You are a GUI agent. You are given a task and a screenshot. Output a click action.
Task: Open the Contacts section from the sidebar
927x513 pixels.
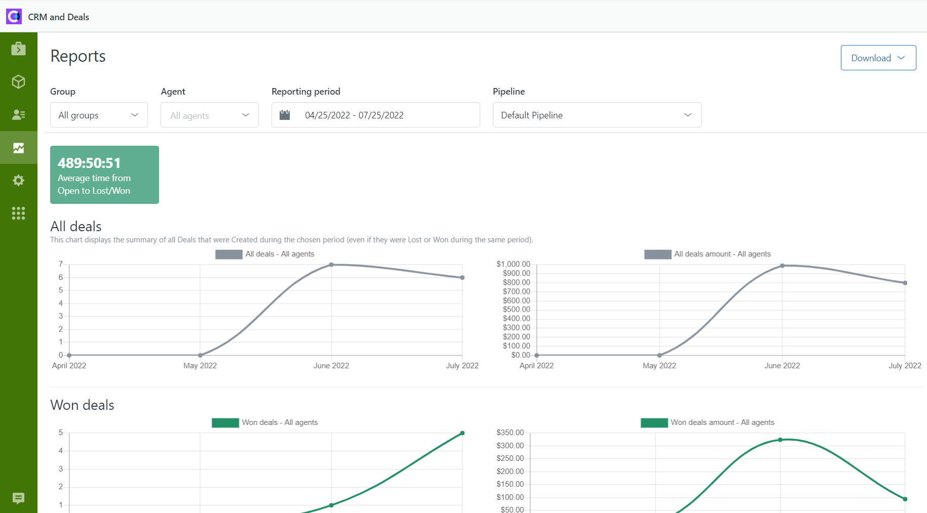click(18, 114)
